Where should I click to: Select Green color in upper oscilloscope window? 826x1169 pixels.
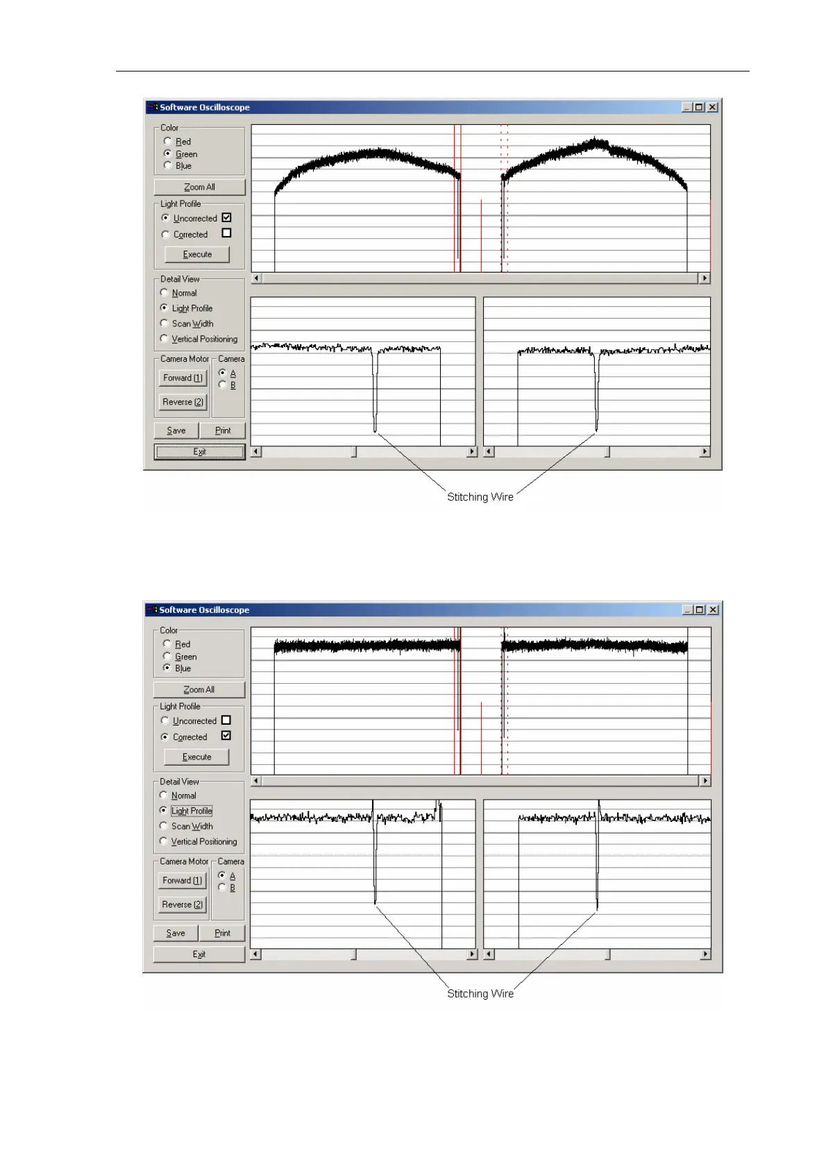(x=167, y=153)
